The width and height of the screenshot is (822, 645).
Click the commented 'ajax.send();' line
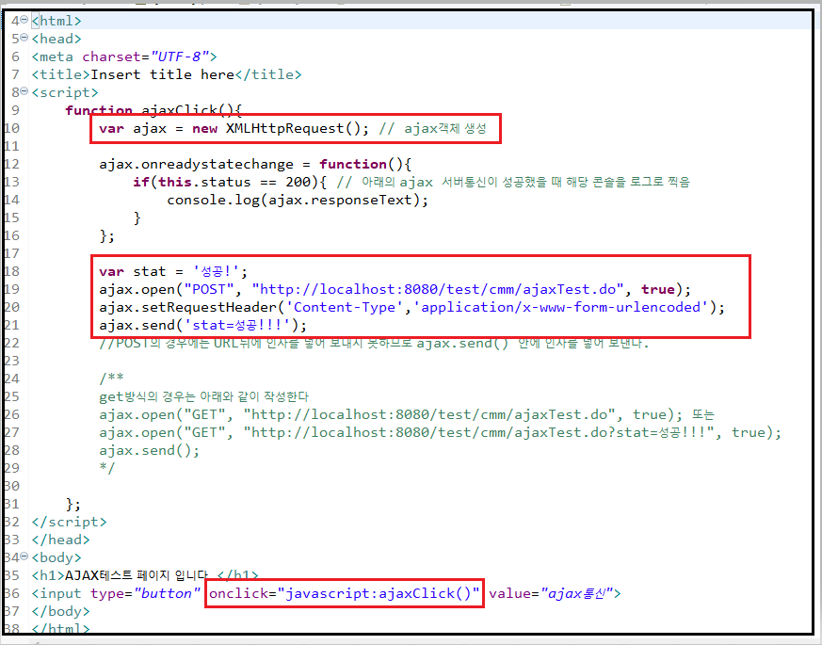click(150, 450)
